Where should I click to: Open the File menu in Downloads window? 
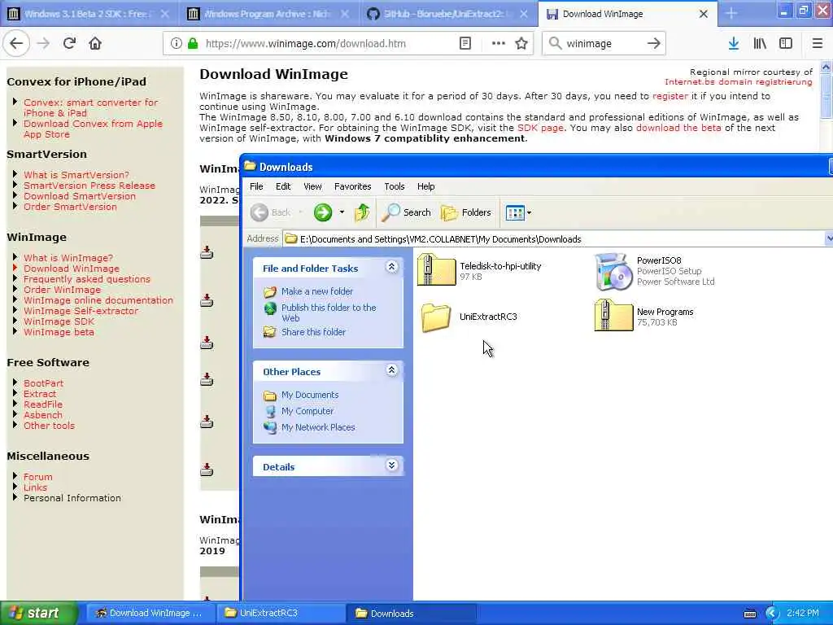[x=256, y=186]
